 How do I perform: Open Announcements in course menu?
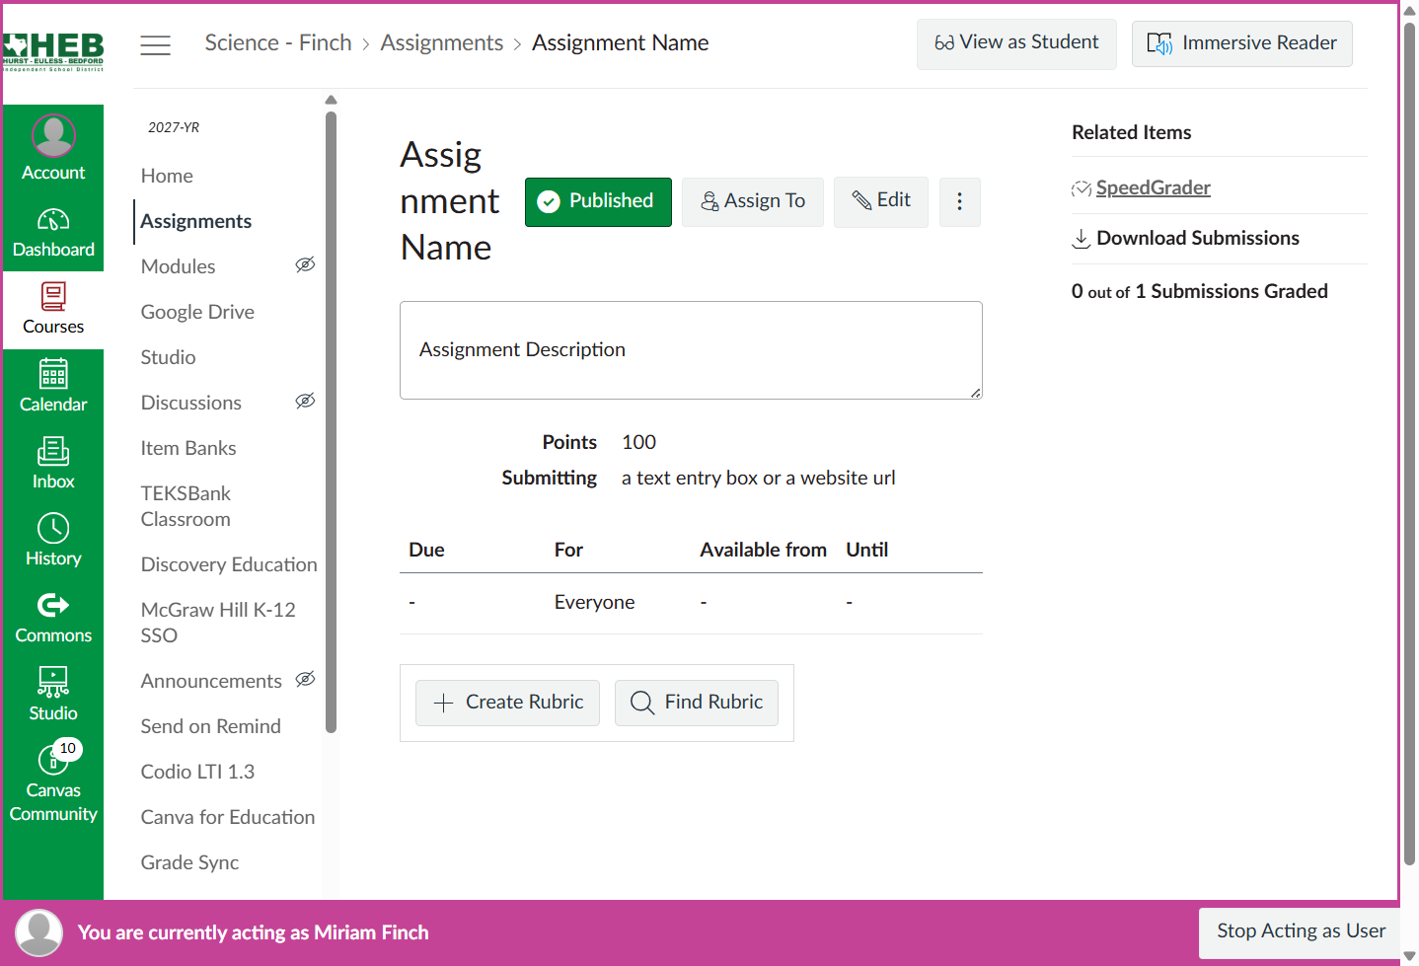pyautogui.click(x=211, y=681)
